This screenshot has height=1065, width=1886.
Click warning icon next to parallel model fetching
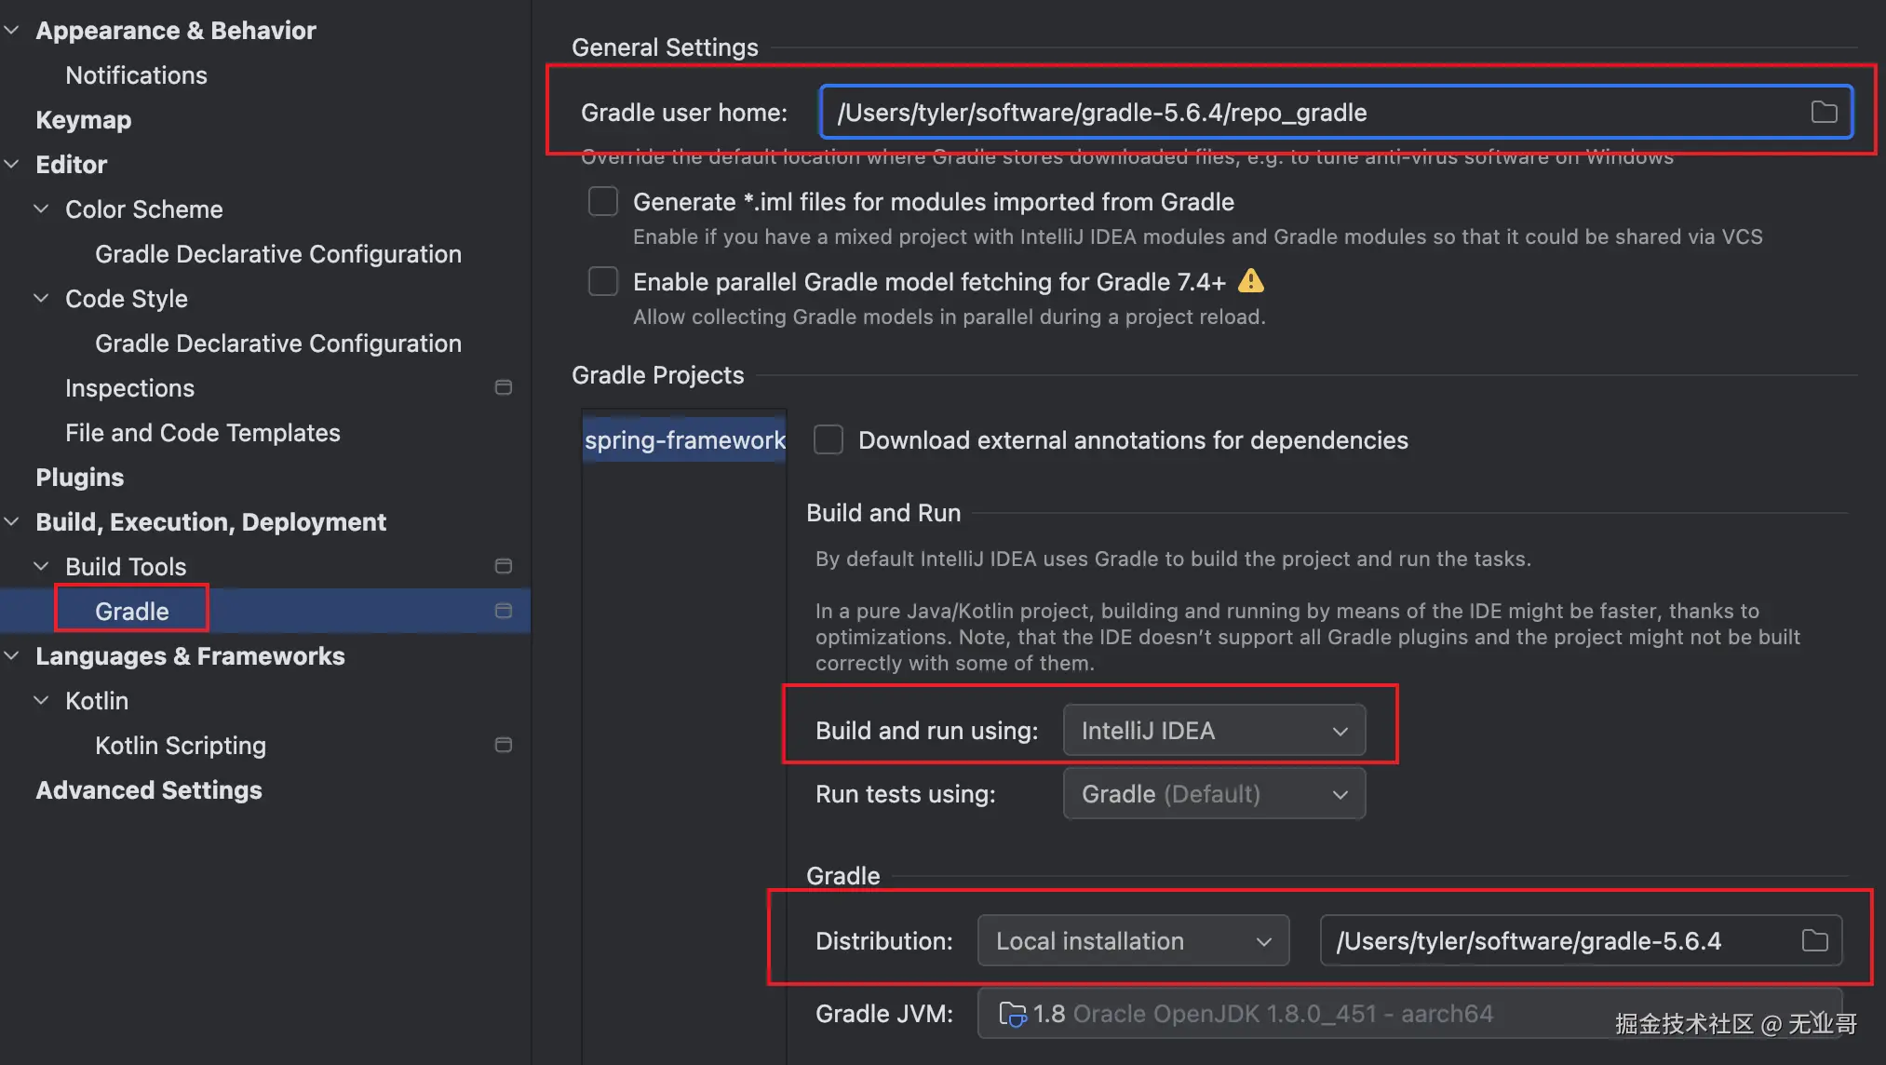1251,281
